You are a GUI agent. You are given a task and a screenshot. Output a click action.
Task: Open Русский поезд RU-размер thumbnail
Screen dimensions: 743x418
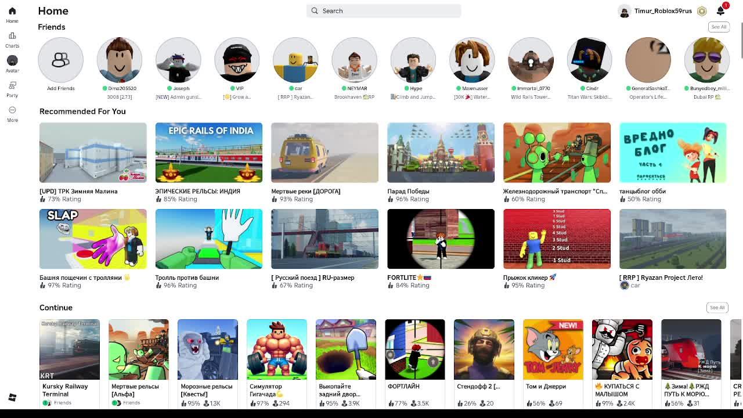coord(324,239)
